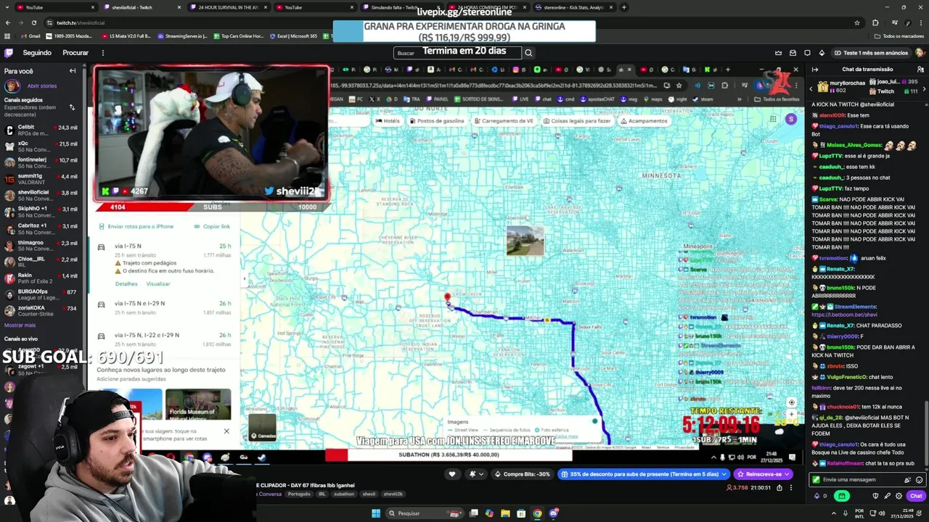Viewport: 929px width, 522px height.
Task: Open the Get Bits diamond icon
Action: (x=822, y=53)
